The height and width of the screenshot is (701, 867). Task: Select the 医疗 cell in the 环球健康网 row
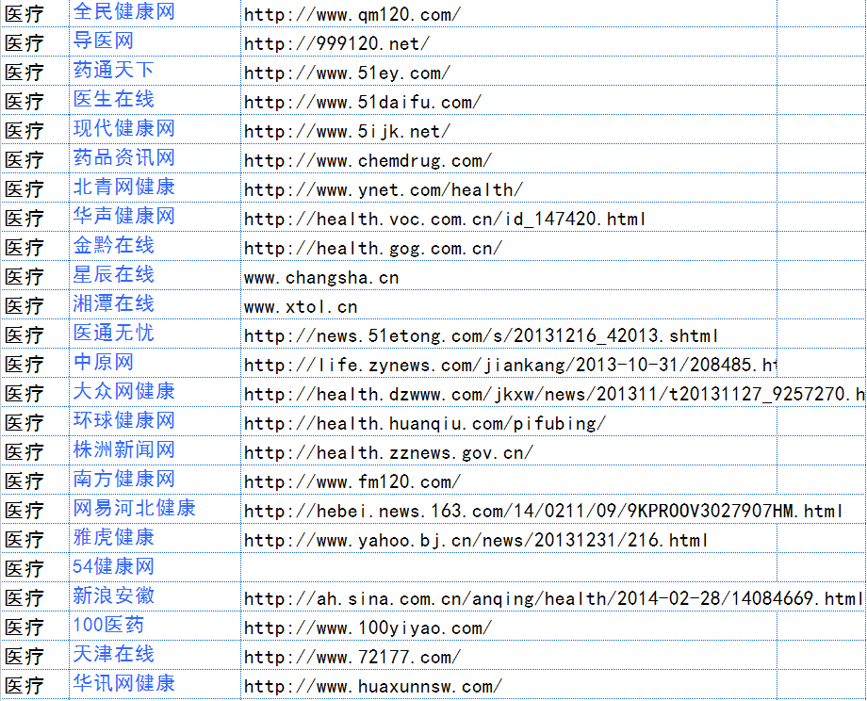click(x=35, y=422)
